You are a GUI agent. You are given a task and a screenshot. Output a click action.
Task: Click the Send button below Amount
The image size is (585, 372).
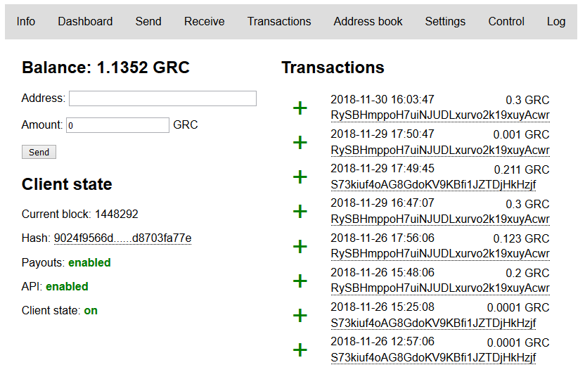pyautogui.click(x=39, y=152)
